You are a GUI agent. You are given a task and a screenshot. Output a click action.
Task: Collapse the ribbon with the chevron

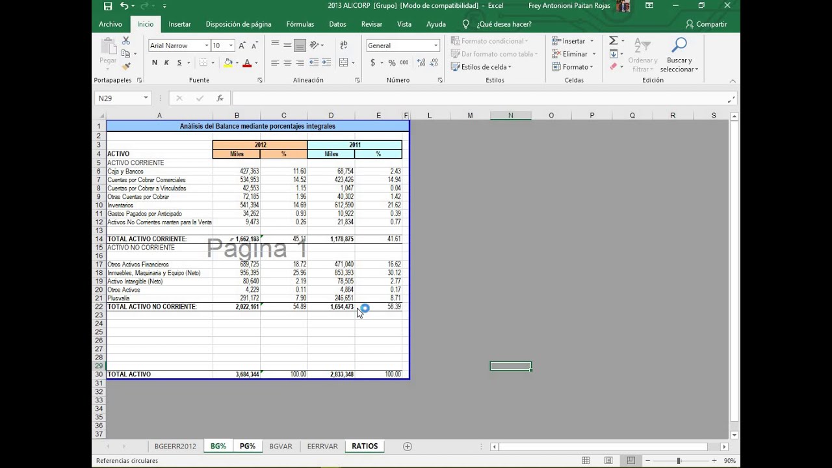point(733,81)
